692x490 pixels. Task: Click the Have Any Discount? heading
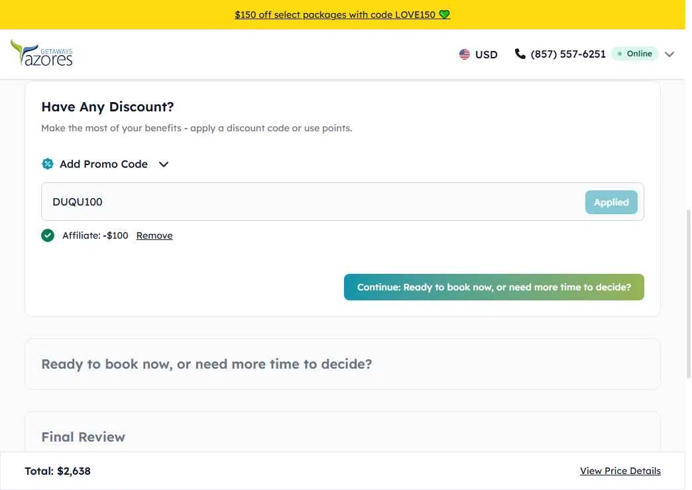(107, 106)
